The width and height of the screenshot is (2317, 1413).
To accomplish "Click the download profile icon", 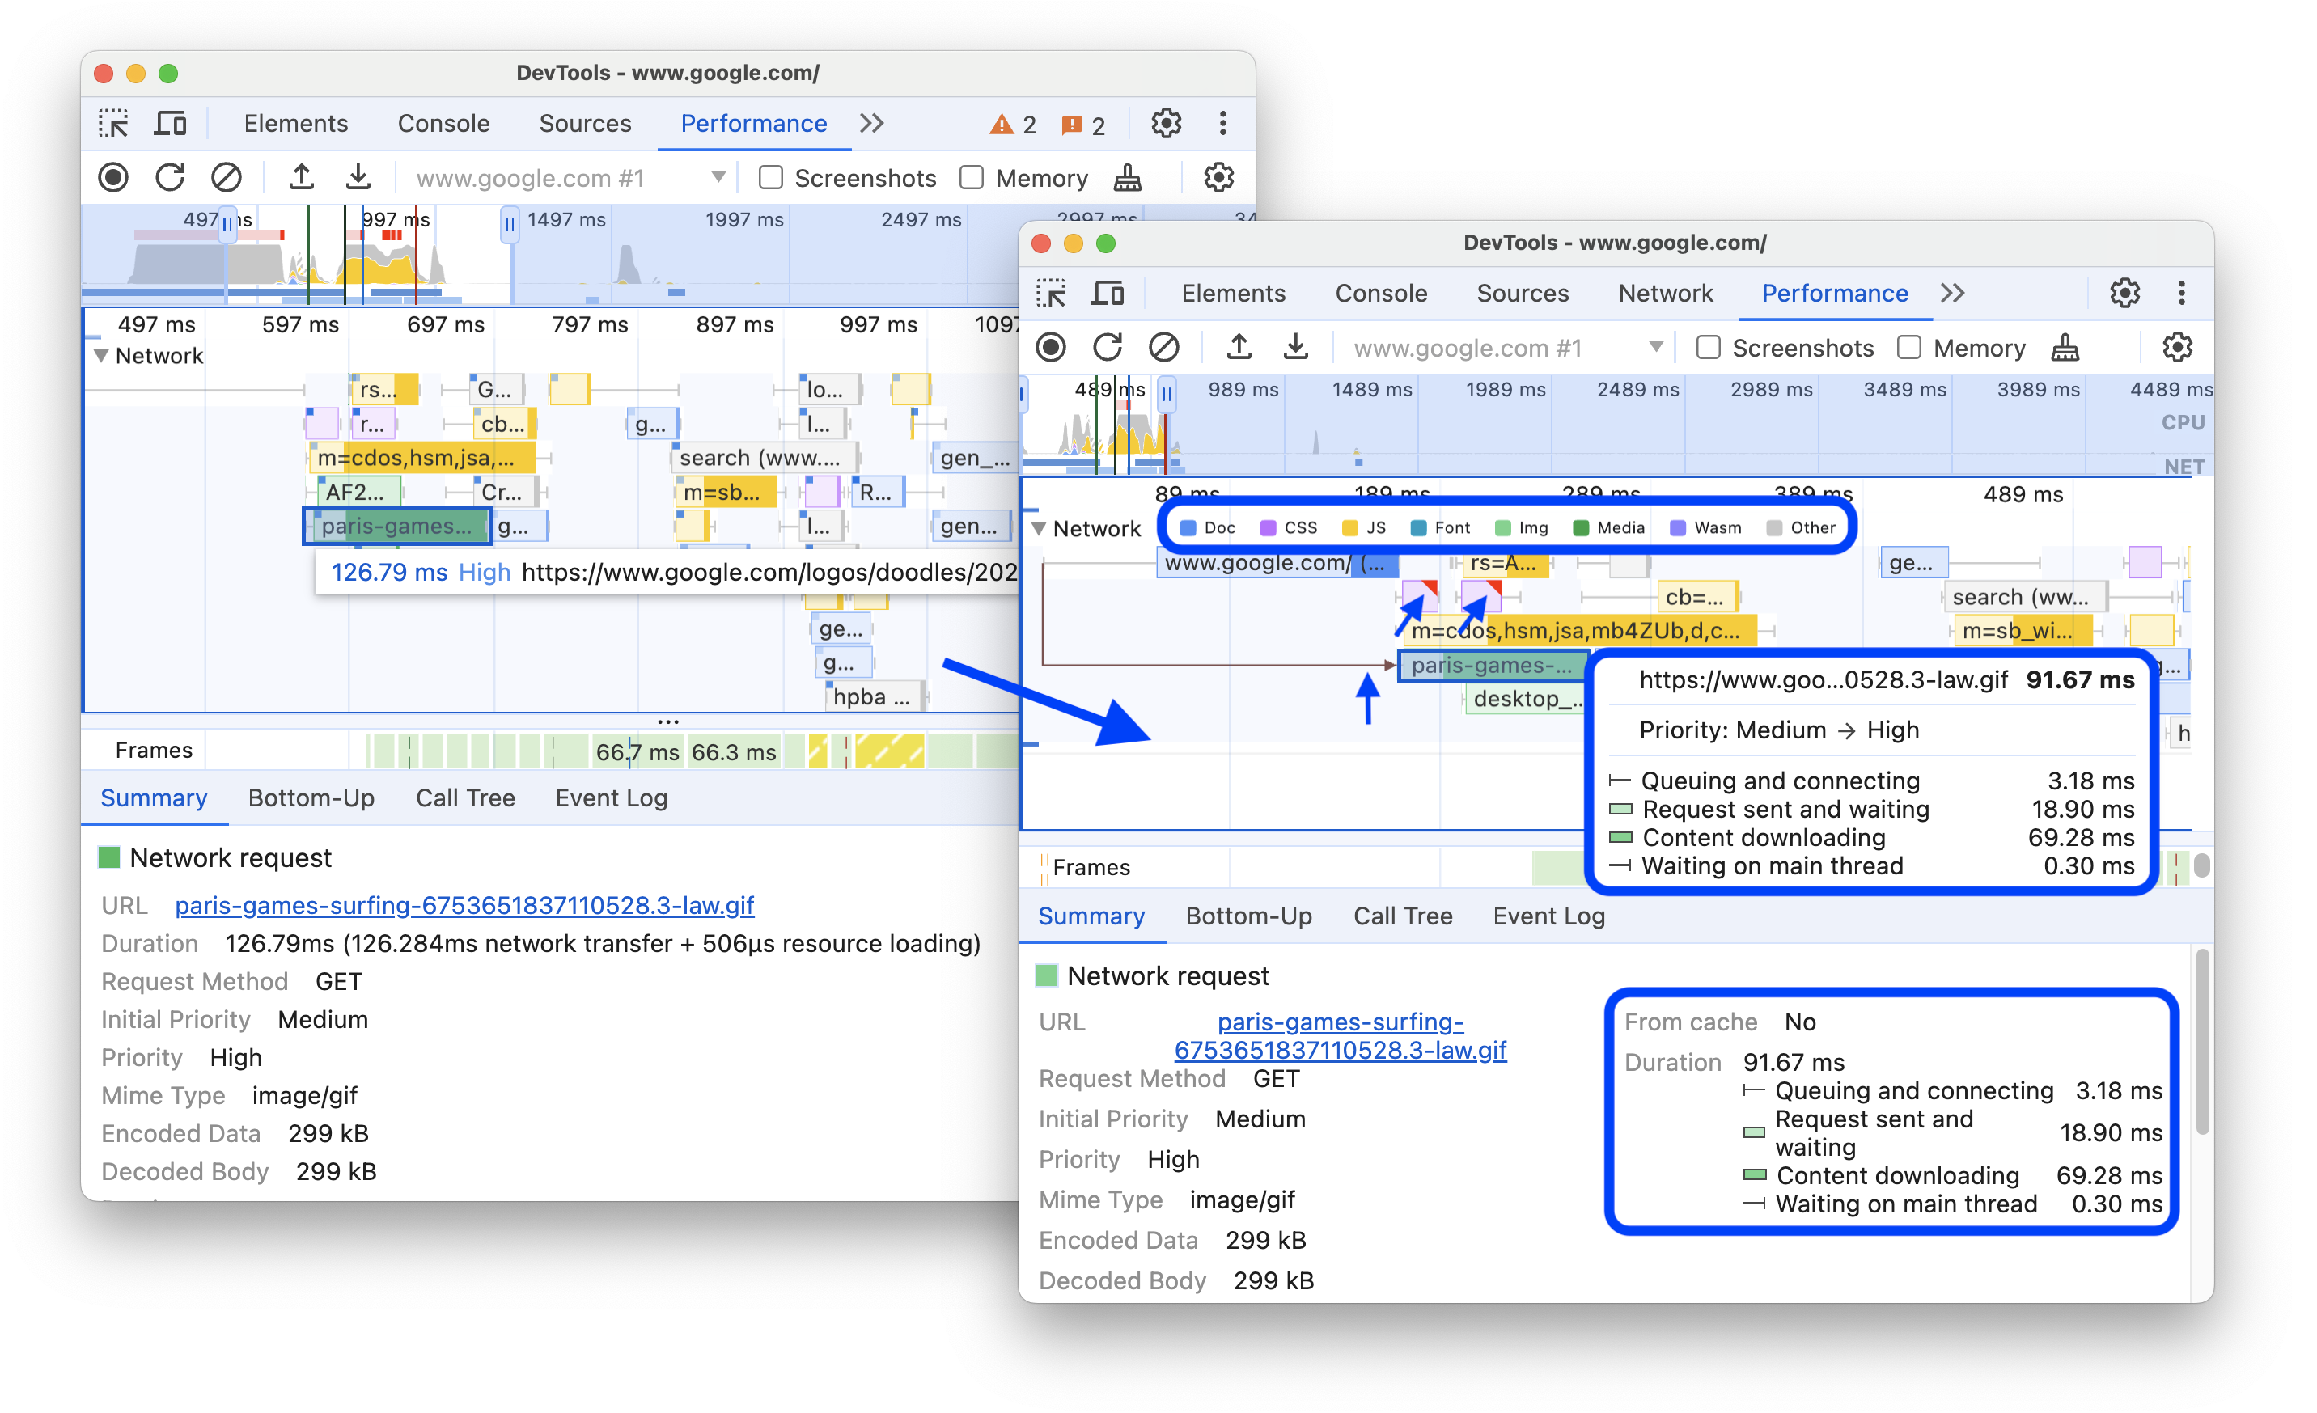I will [361, 177].
